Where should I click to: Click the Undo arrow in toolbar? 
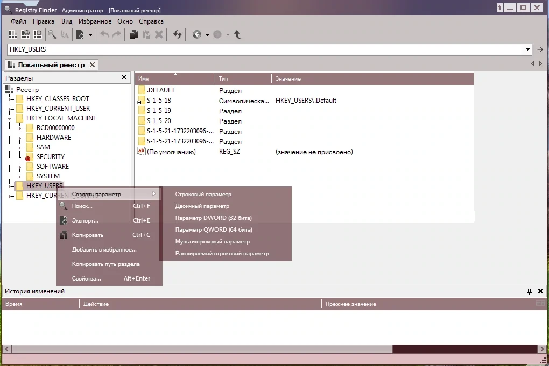click(104, 34)
